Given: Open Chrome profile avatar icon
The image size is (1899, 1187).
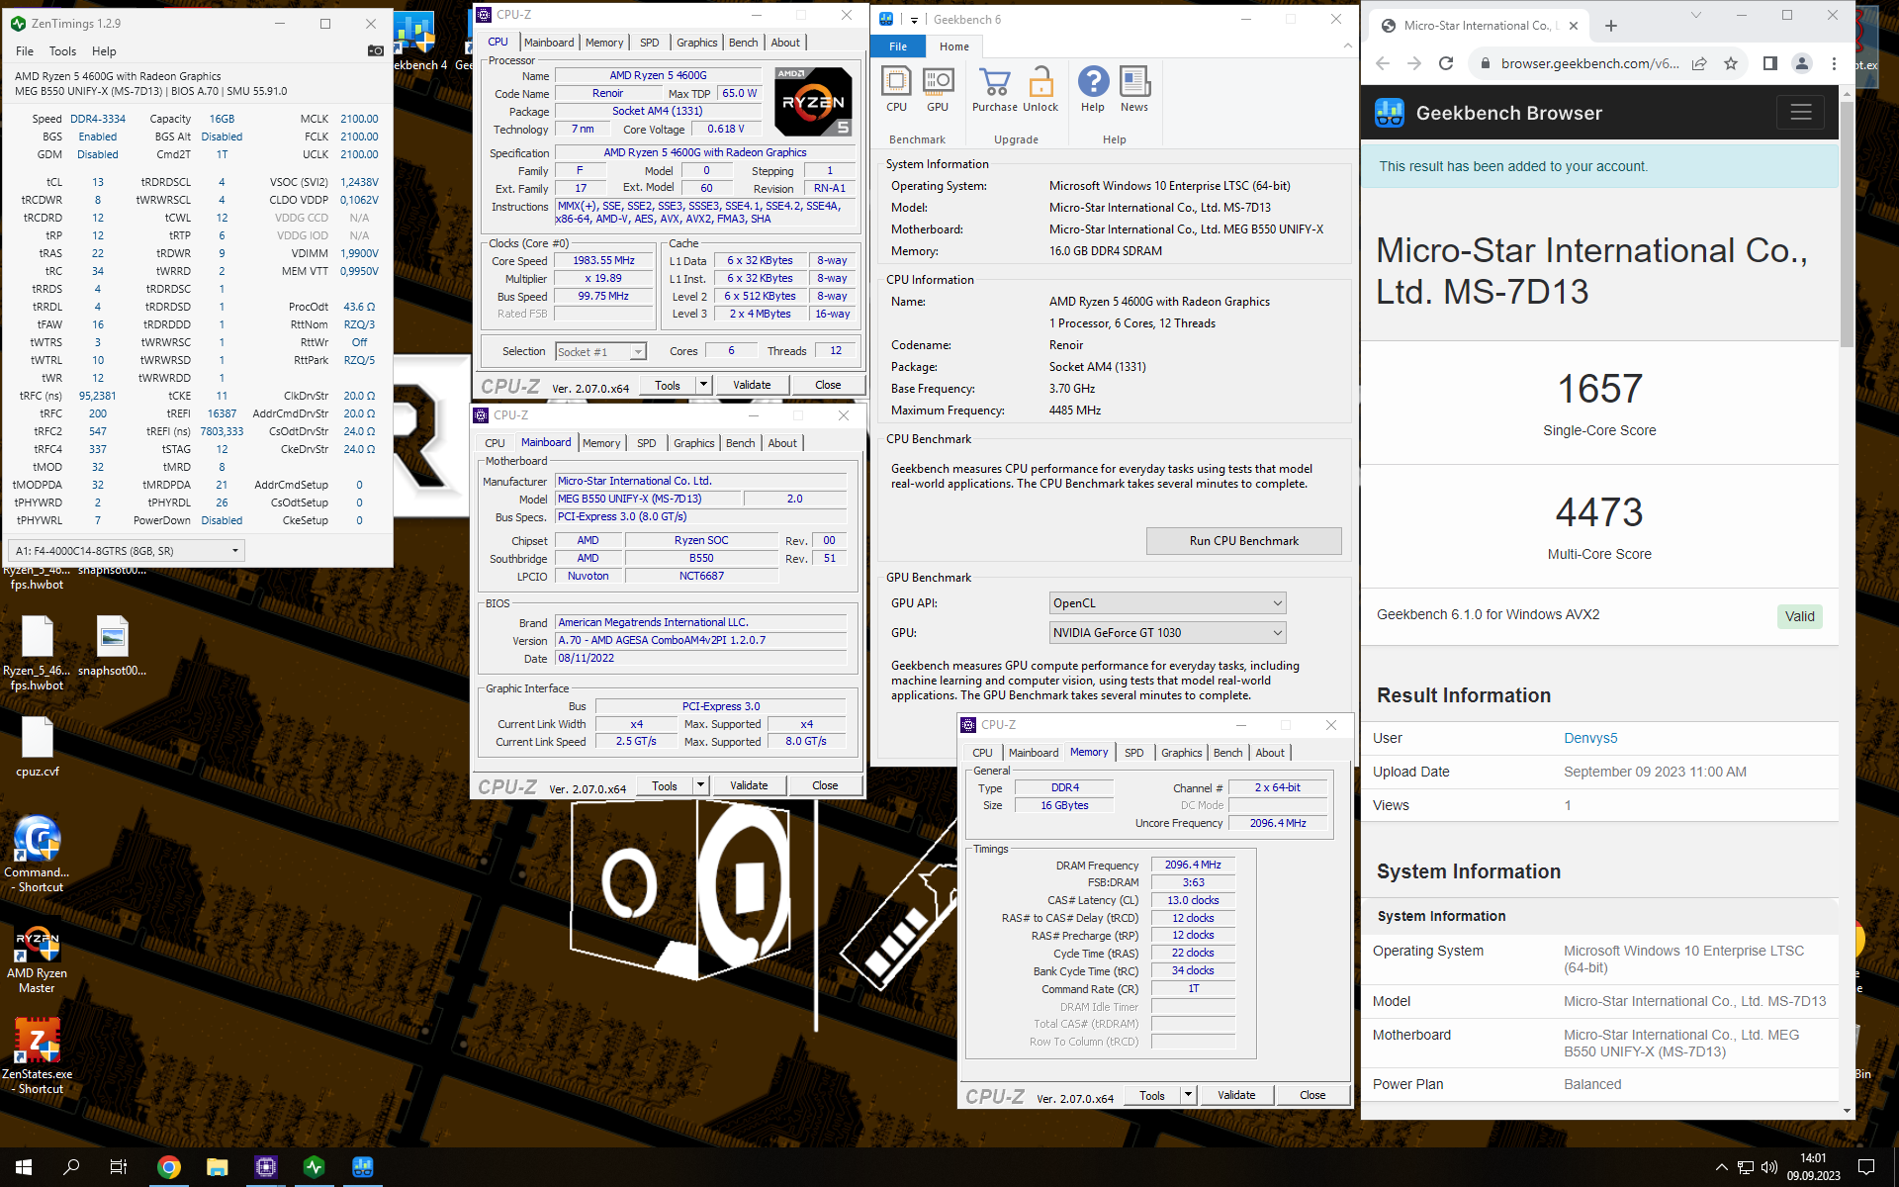Looking at the screenshot, I should [x=1802, y=63].
